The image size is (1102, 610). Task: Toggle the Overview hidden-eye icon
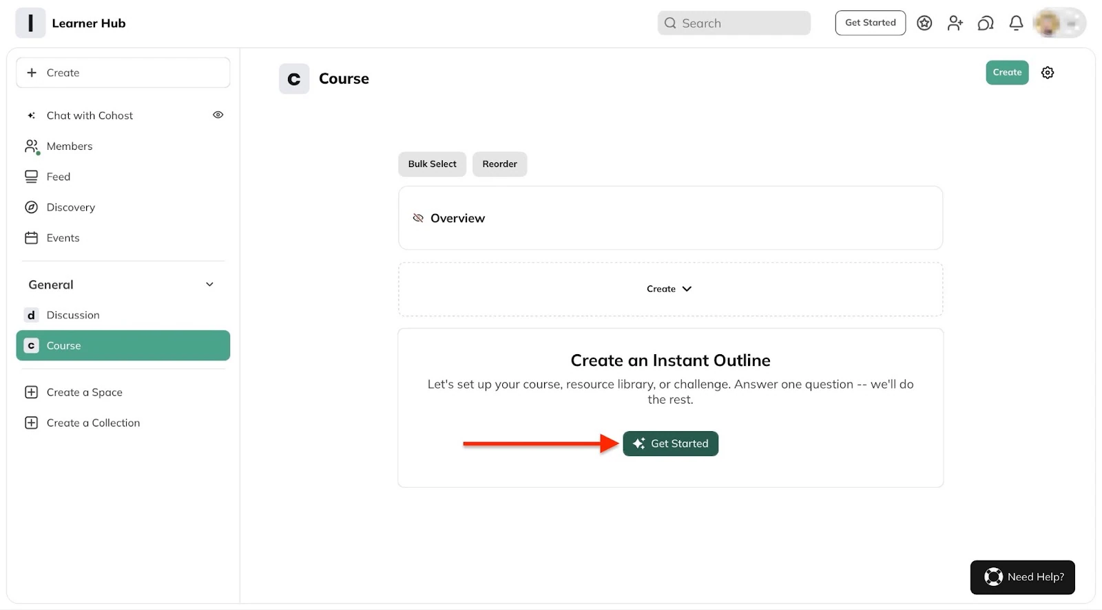point(418,218)
